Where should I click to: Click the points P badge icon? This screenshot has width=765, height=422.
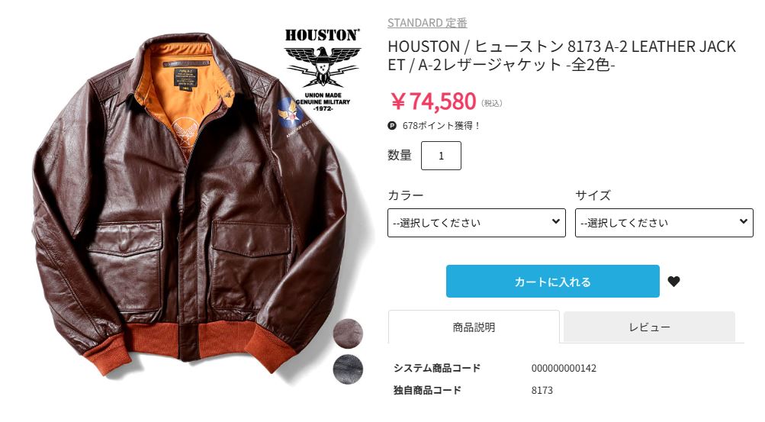tap(392, 126)
